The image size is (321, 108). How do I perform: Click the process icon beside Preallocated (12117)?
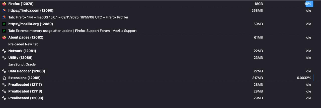point(4,85)
